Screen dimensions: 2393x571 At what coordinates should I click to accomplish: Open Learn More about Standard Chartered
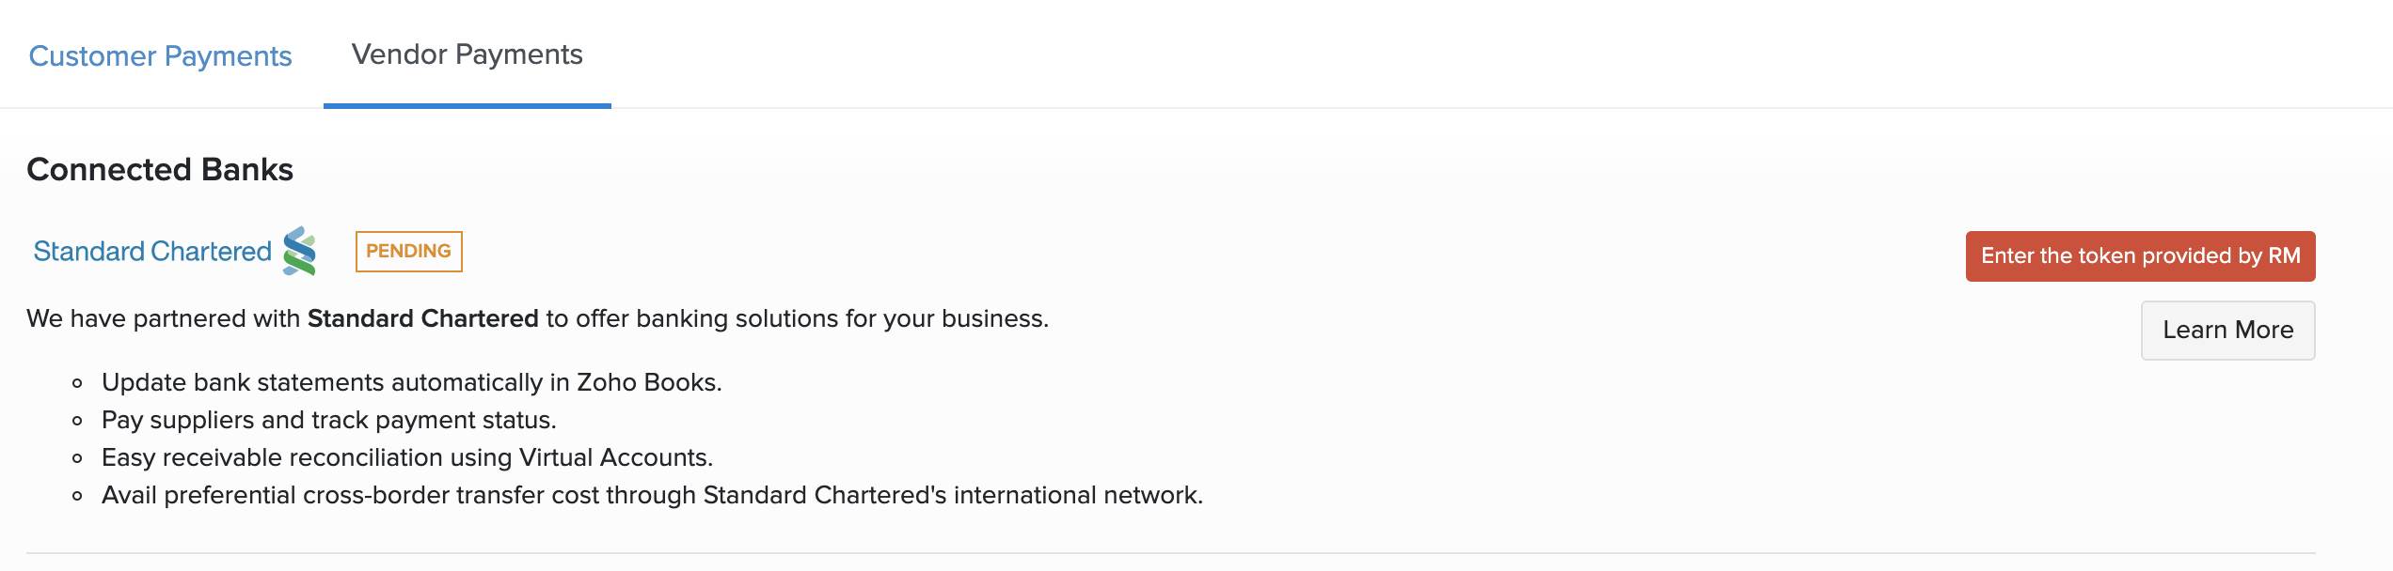pyautogui.click(x=2227, y=330)
